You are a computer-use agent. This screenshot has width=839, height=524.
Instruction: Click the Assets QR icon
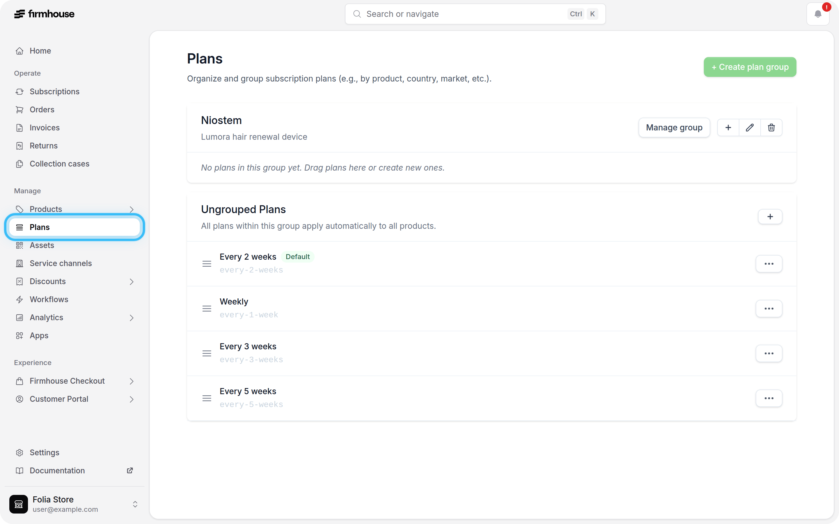click(x=20, y=245)
